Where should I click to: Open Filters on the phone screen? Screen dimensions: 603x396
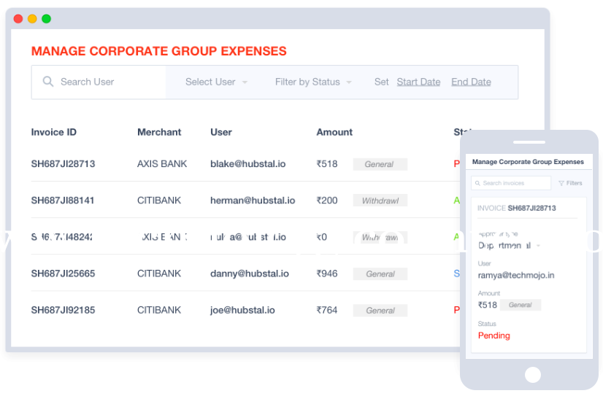coord(570,183)
